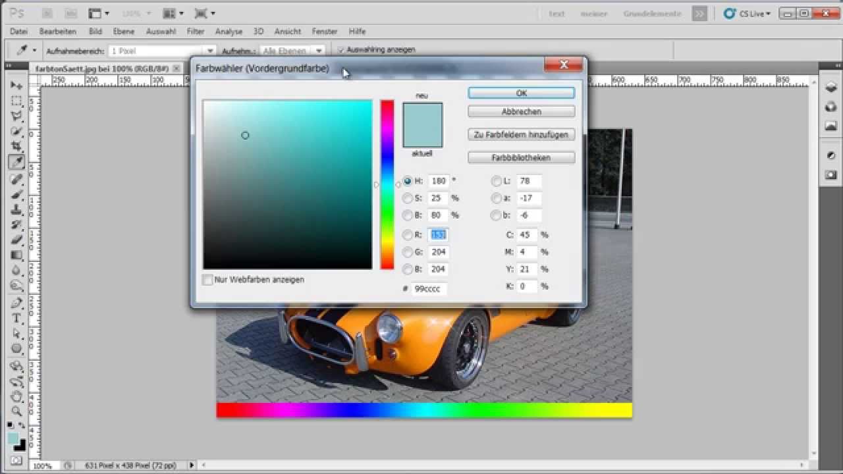Show more workspaces with the double-arrow button
843x474 pixels.
coord(699,13)
